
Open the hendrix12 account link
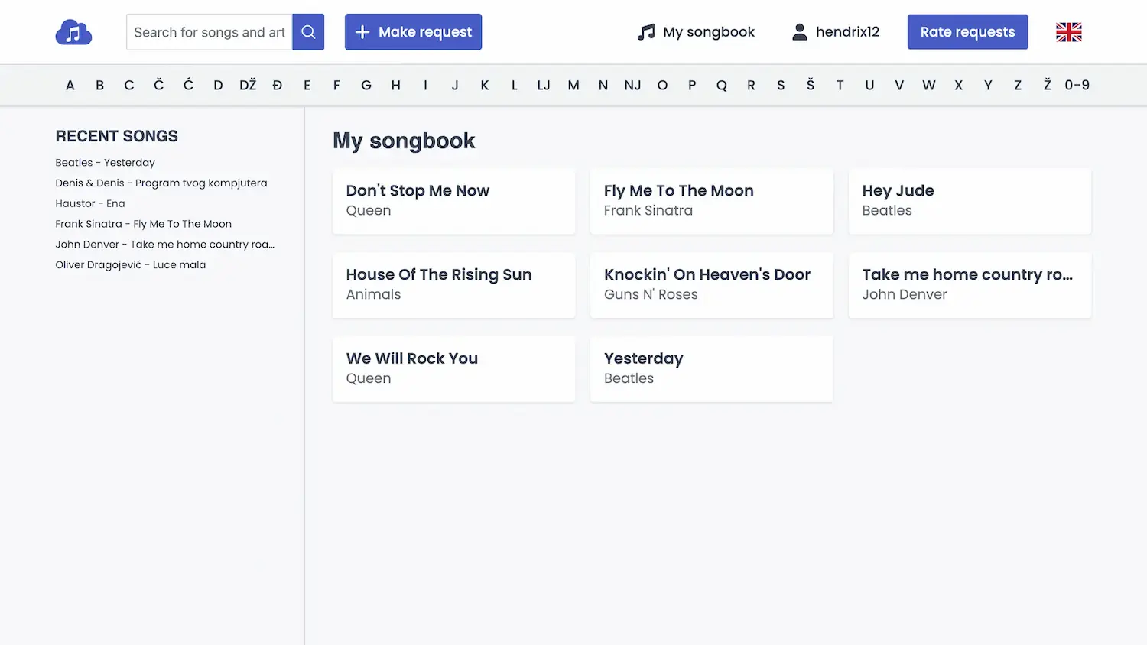835,32
